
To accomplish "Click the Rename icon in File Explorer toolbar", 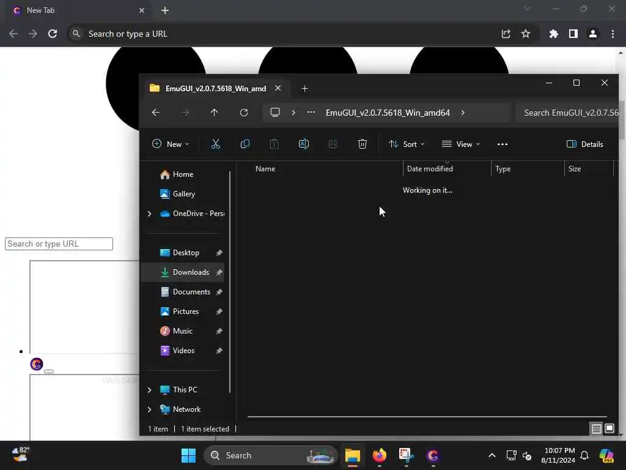I will tap(304, 144).
